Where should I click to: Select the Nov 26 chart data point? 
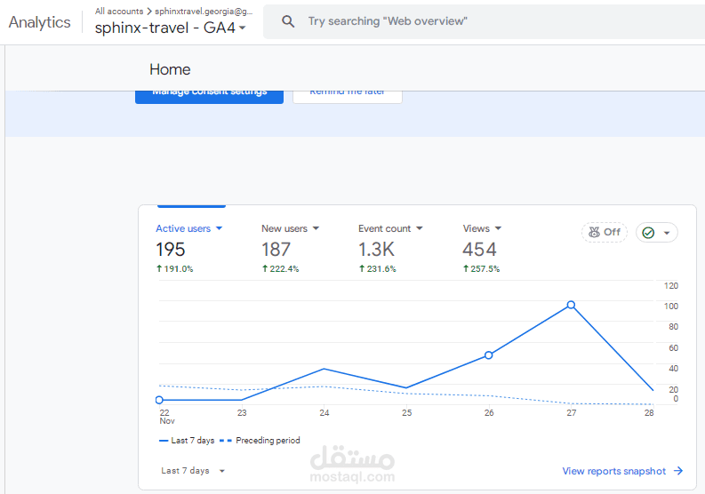click(x=488, y=355)
